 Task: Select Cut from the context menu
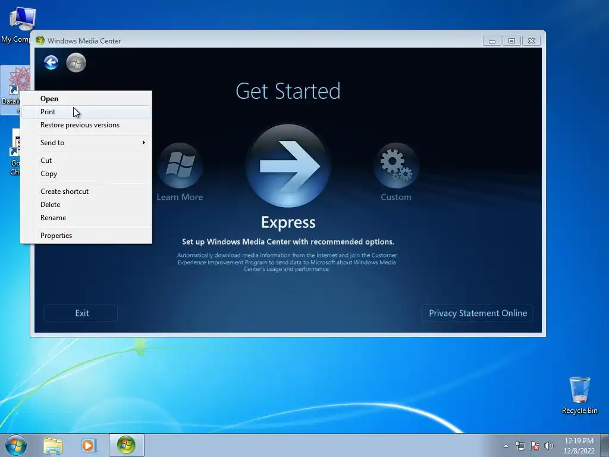tap(86, 161)
